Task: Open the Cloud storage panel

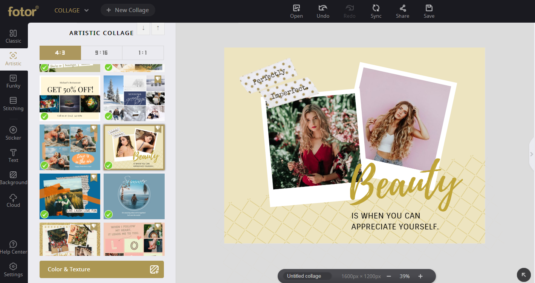Action: click(x=13, y=201)
